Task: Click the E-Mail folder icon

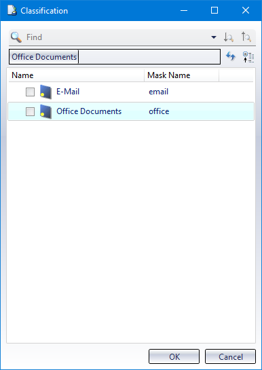Action: click(x=45, y=92)
